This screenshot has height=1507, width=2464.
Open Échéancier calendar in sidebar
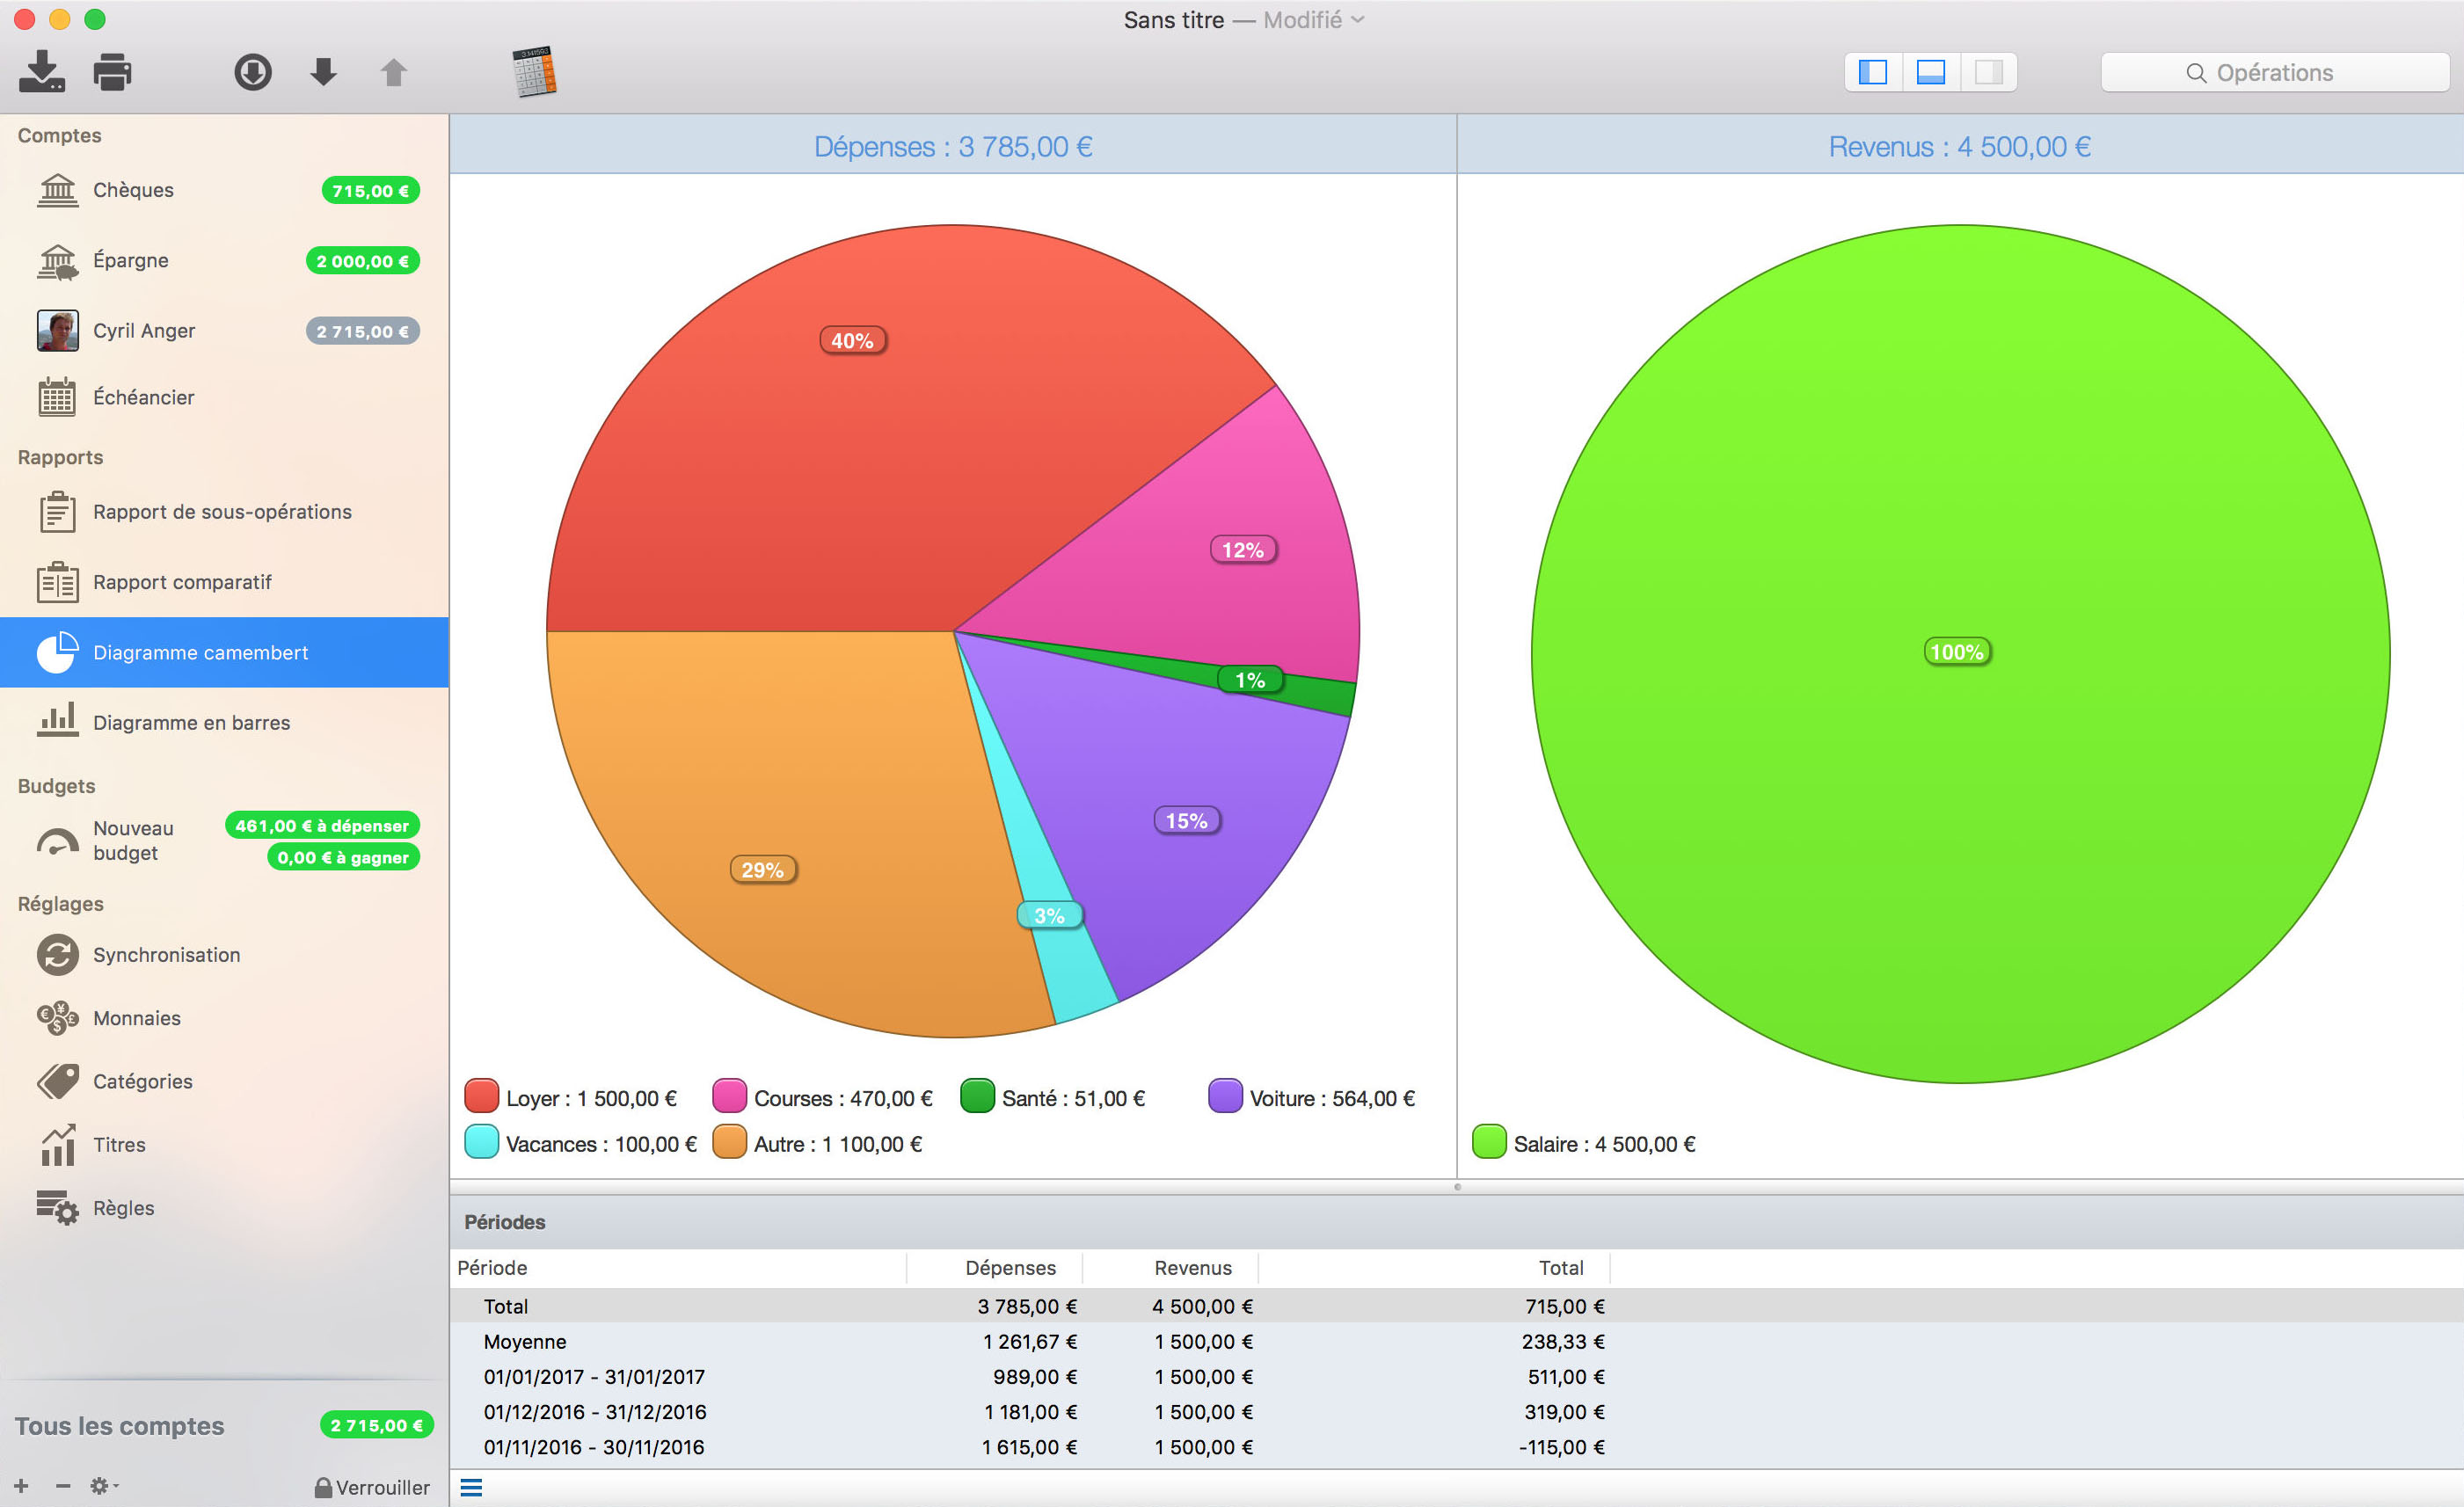(x=143, y=398)
